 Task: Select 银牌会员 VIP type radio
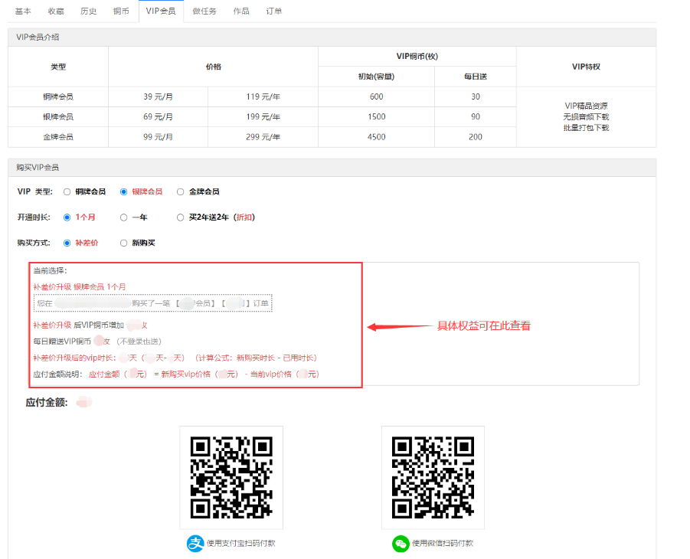click(123, 192)
